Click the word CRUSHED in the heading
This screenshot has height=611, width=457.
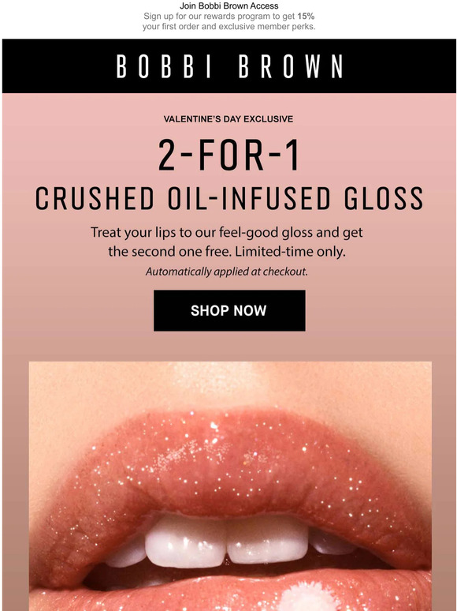(95, 198)
